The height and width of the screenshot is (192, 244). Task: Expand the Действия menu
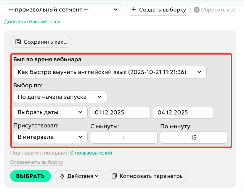78,176
